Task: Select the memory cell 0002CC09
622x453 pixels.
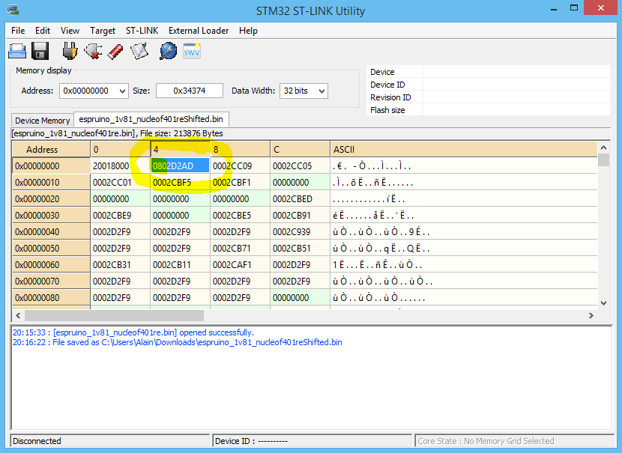Action: coord(240,166)
